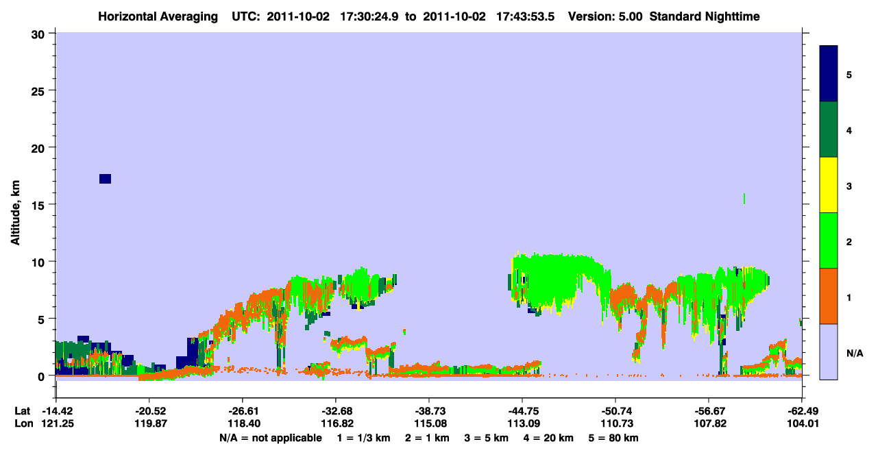Click longitude value 113.09
The height and width of the screenshot is (457, 891).
[x=522, y=423]
